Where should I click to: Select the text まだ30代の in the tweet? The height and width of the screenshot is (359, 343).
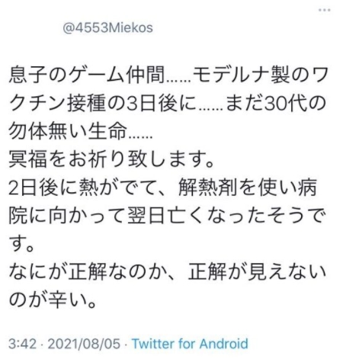point(276,104)
